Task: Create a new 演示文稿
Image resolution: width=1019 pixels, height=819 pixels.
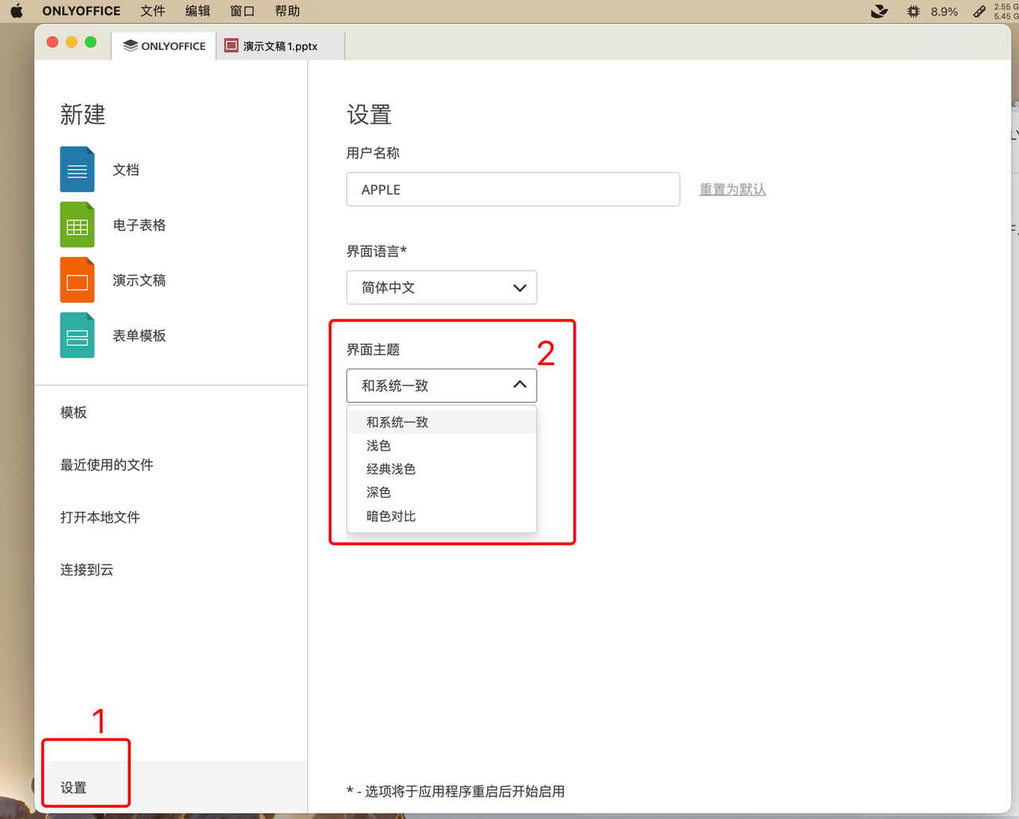Action: pos(139,280)
